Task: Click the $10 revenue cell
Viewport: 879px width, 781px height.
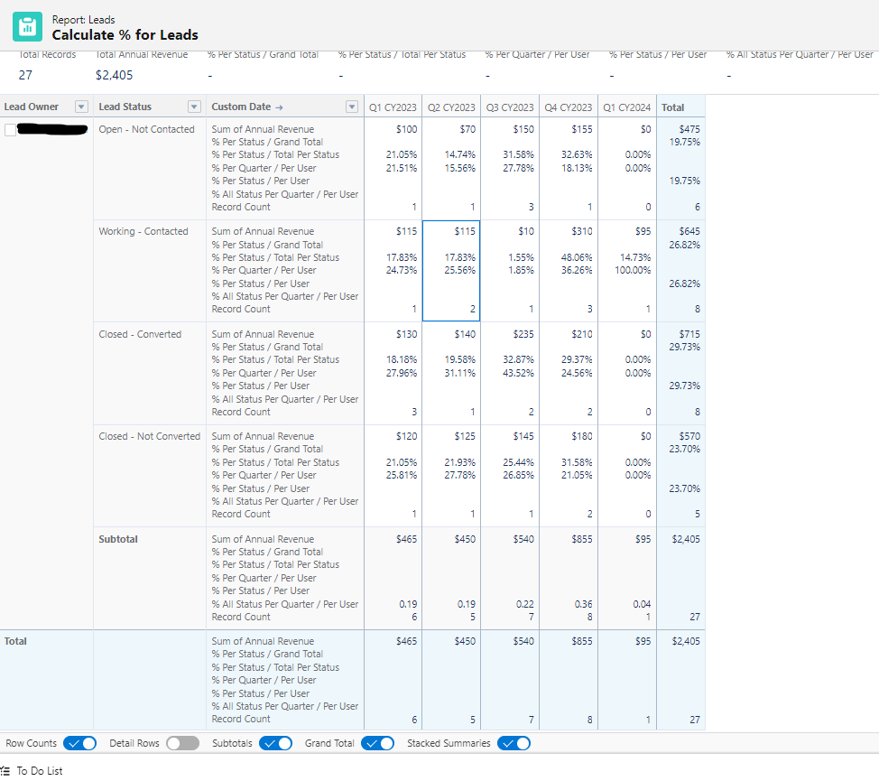Action: click(x=526, y=231)
